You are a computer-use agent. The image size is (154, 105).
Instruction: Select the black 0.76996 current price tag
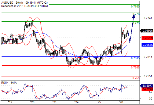coord(147,31)
